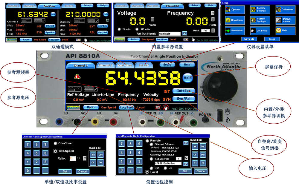Toggle Syn/Rsl signal on main display

point(184,99)
